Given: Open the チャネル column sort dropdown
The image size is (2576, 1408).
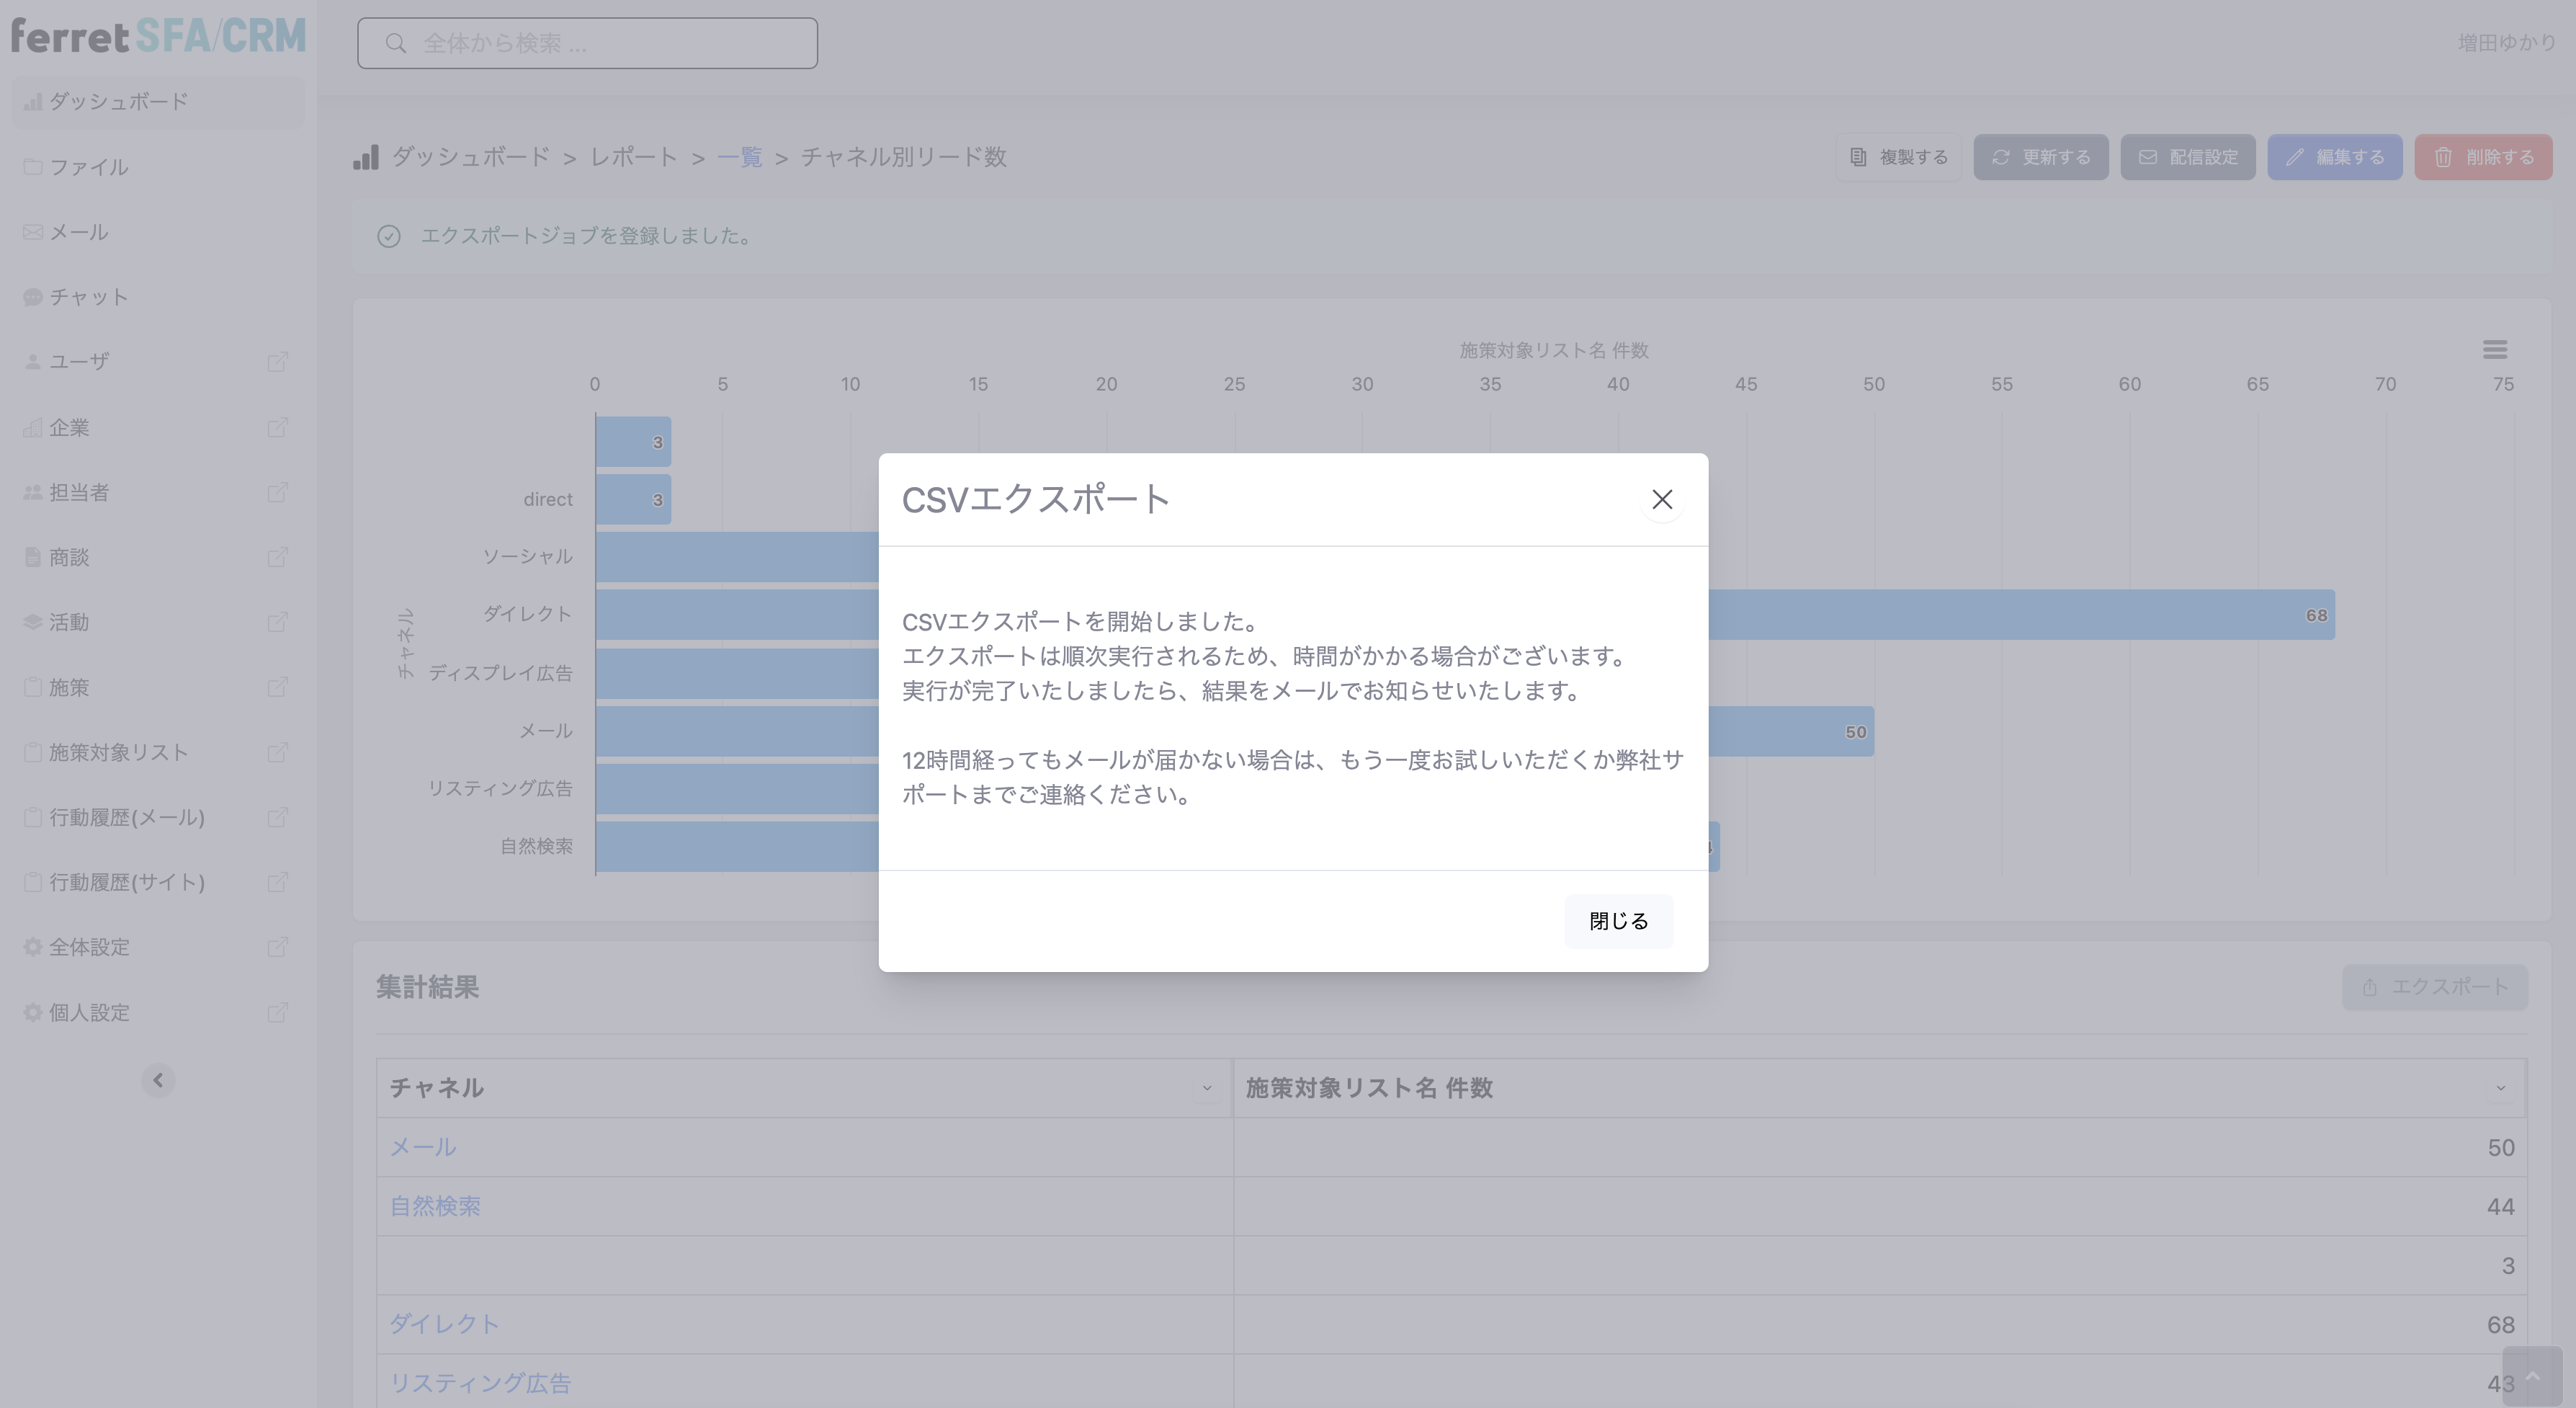Looking at the screenshot, I should coord(1207,1088).
